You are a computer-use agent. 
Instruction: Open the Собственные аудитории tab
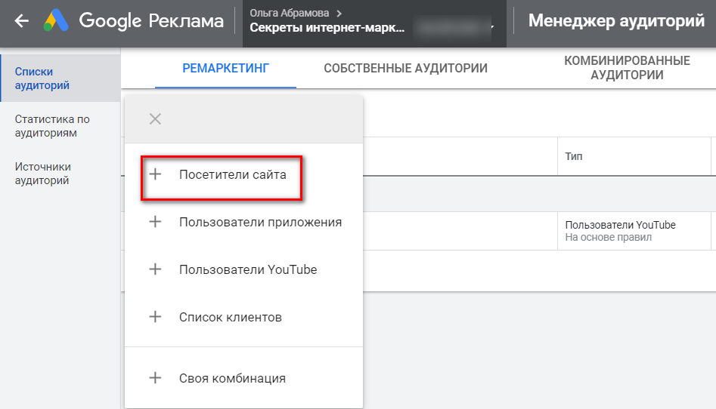405,69
